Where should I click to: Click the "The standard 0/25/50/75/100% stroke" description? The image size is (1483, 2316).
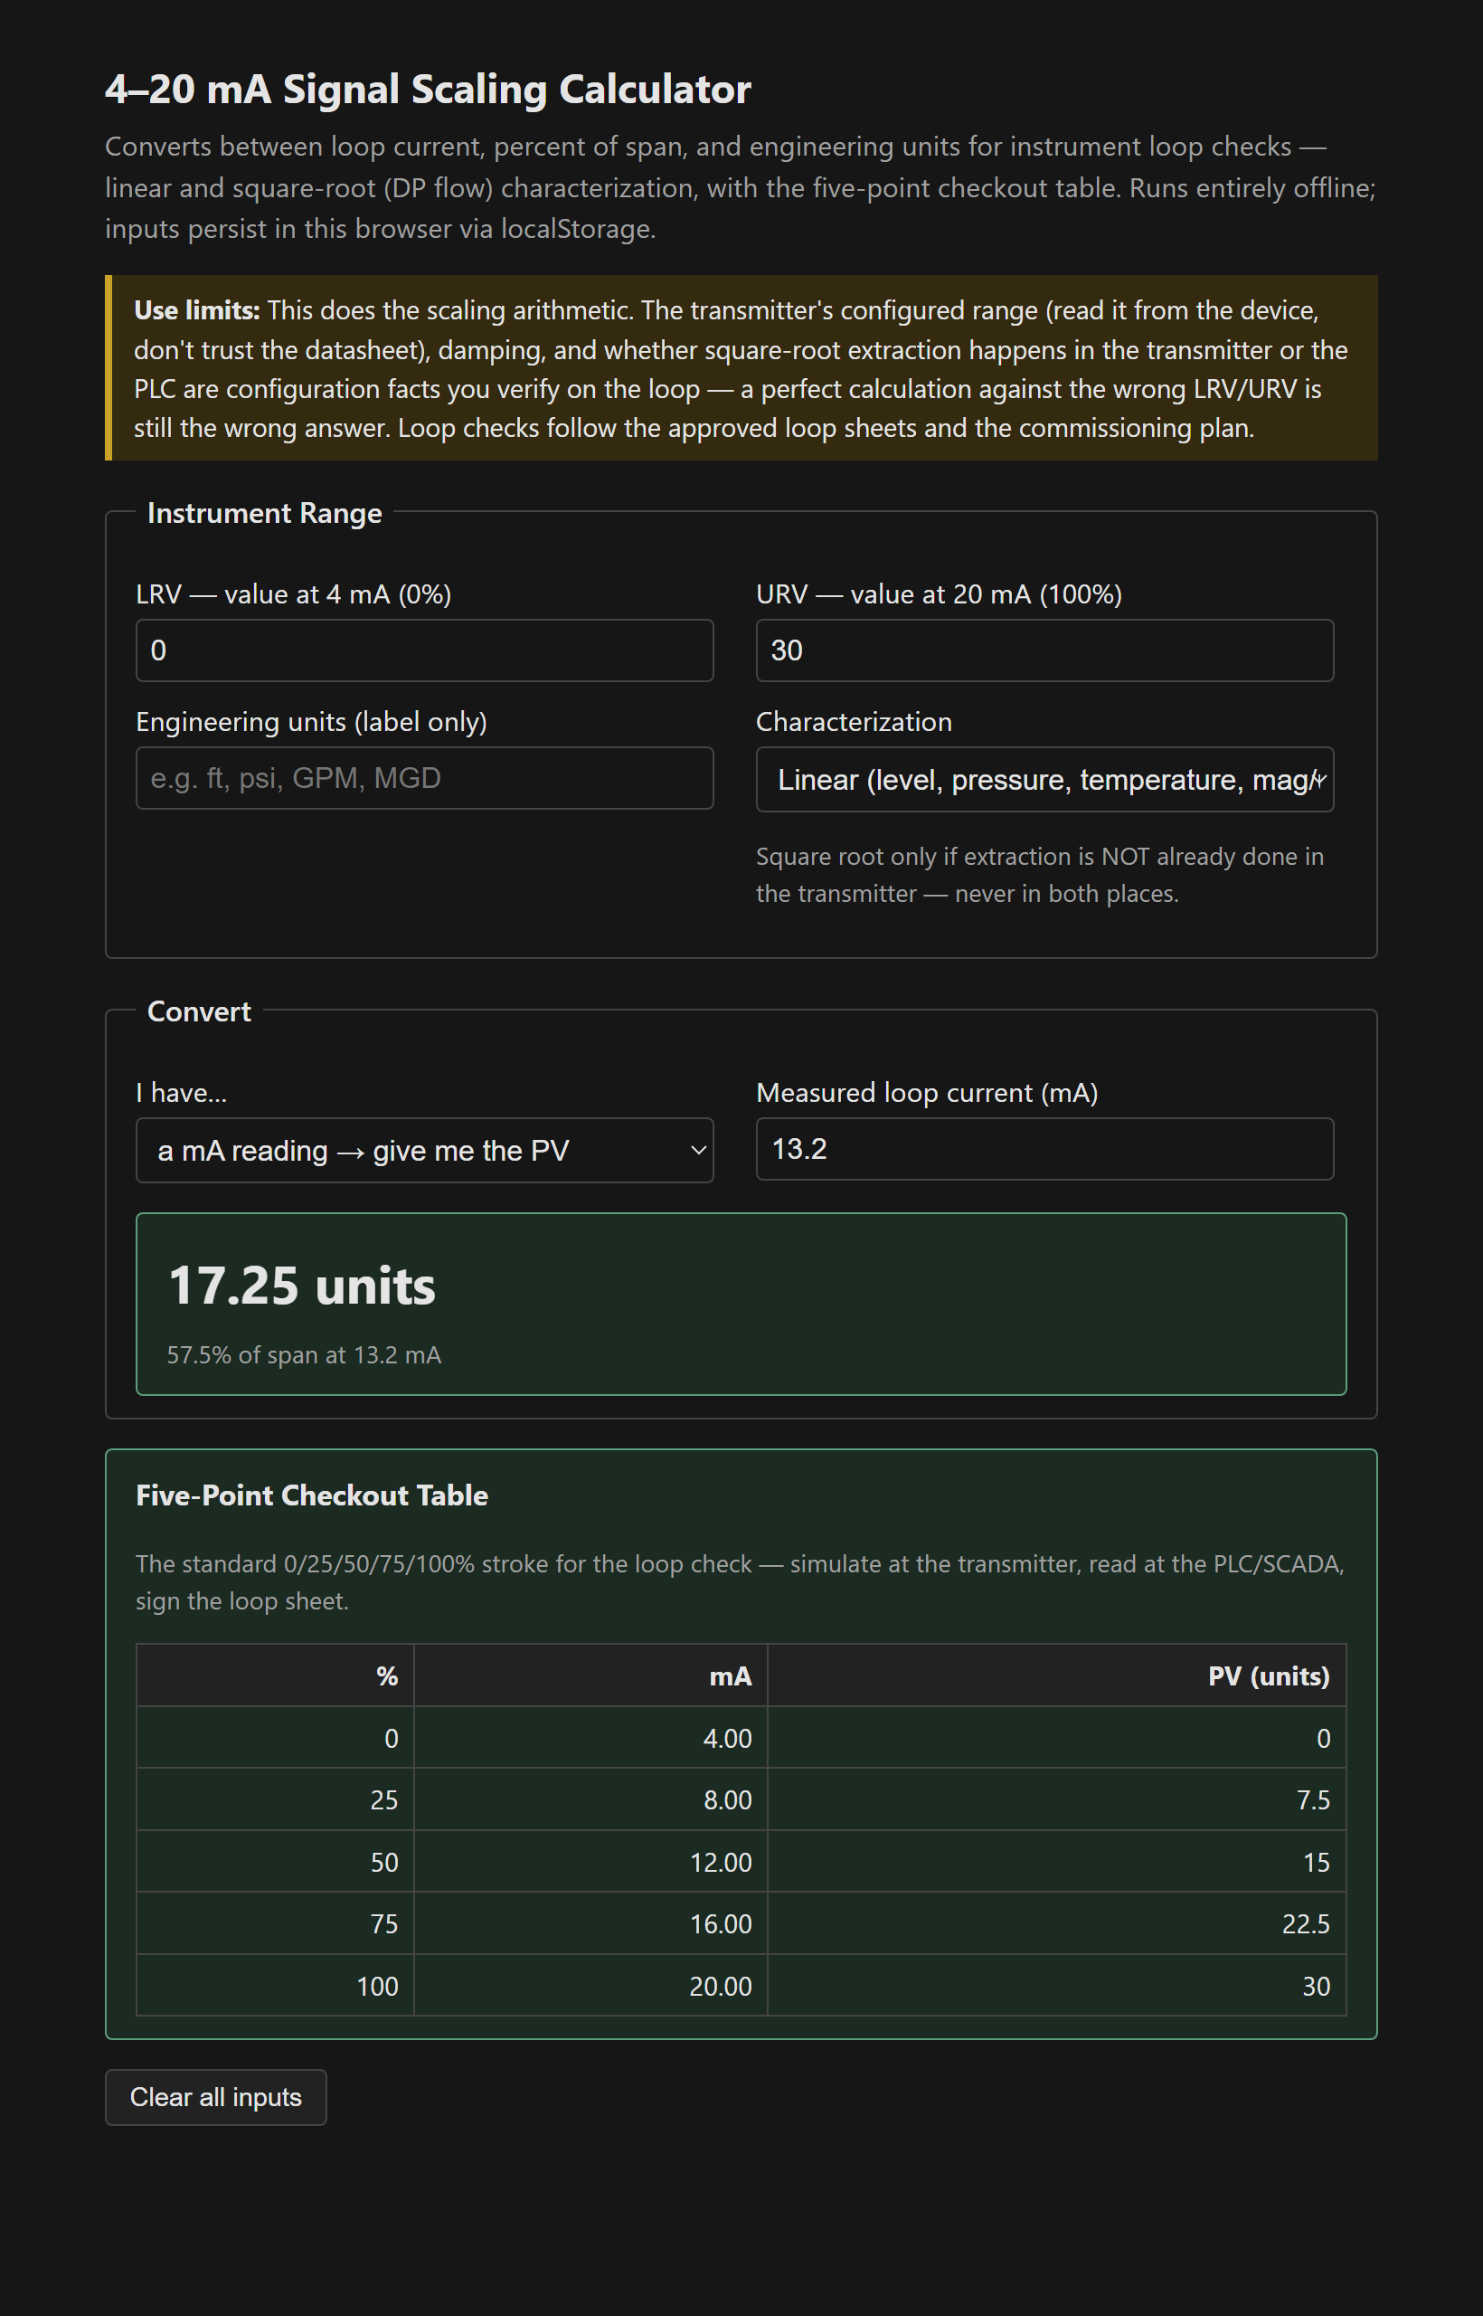740,1582
